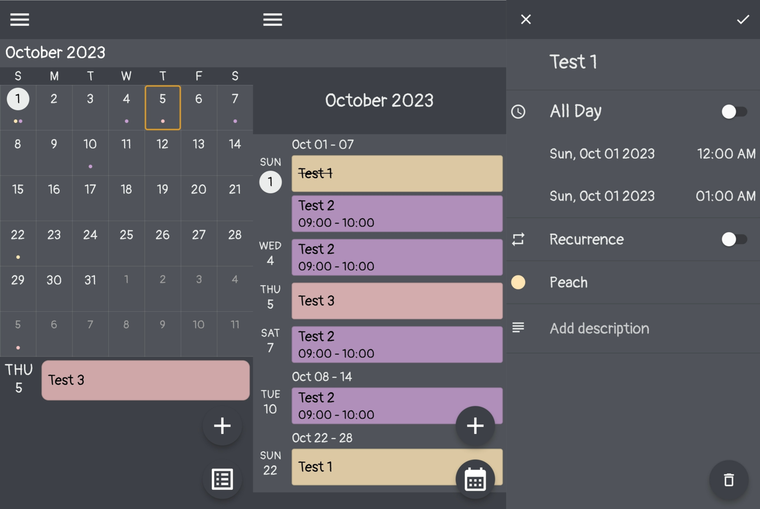Turn on the Recurrence toggle

pyautogui.click(x=734, y=239)
